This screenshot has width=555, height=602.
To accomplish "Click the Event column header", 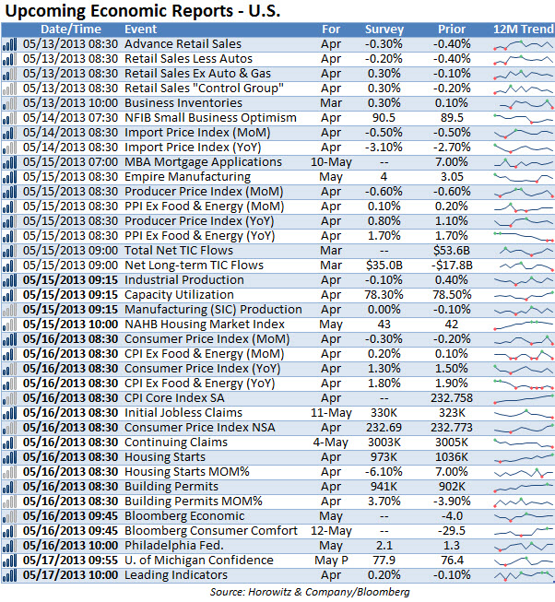I will [x=140, y=30].
